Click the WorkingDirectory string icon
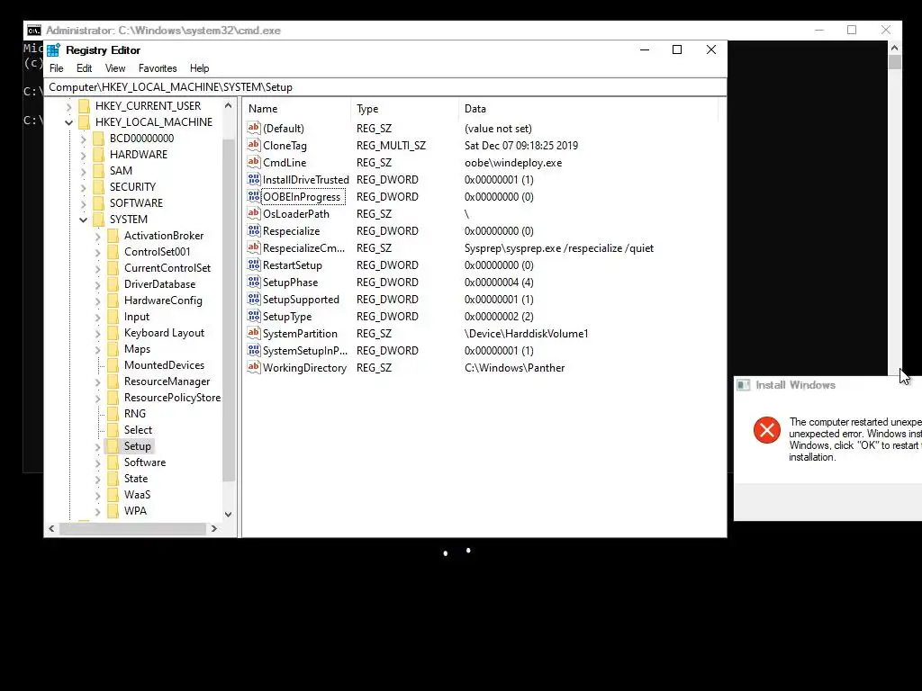 click(253, 367)
